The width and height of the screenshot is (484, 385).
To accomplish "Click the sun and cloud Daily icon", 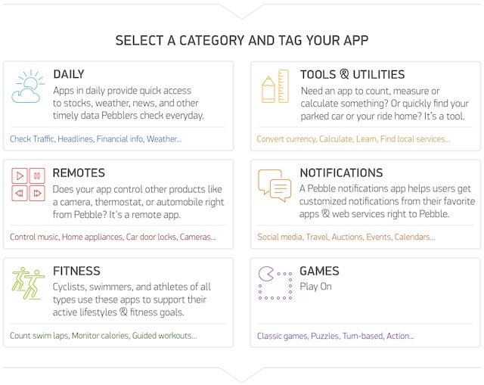I will pyautogui.click(x=29, y=87).
